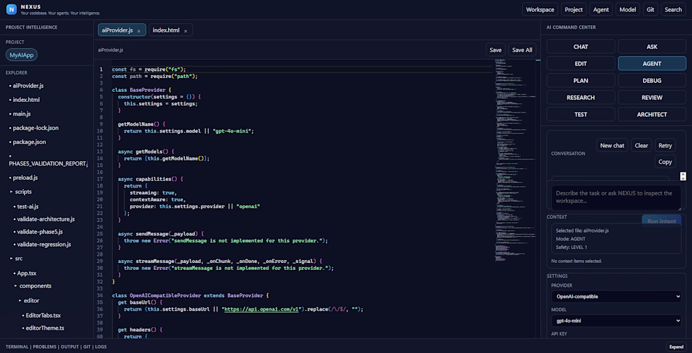
Task: Click 'No context items selected.' text
Action: [576, 261]
